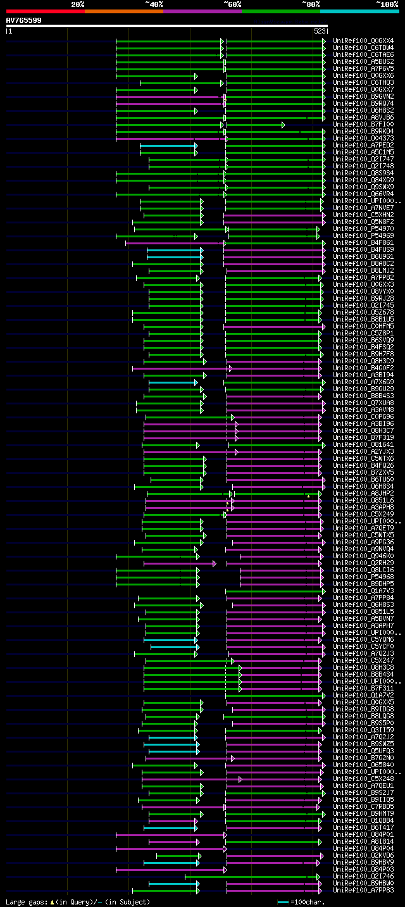Click the green ~80% legend segment

[x=281, y=11]
